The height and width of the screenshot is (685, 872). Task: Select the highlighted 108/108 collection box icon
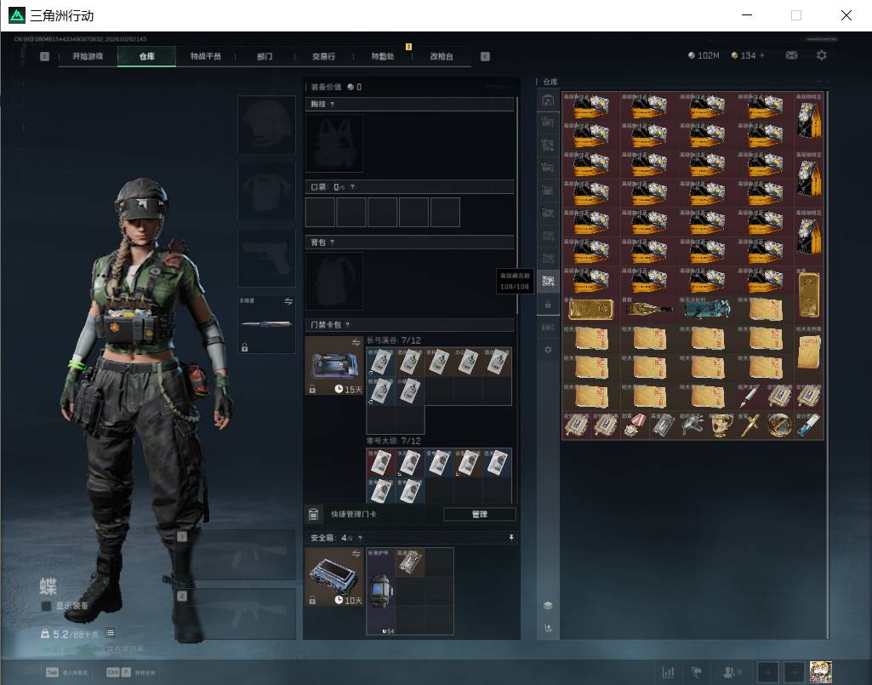pos(548,281)
